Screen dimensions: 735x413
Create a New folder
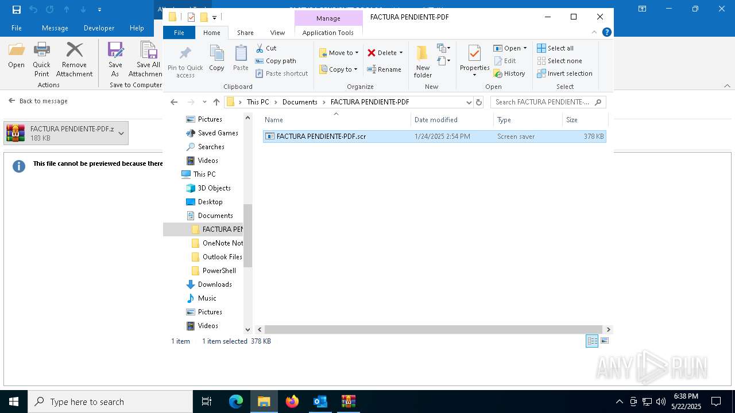(x=423, y=61)
